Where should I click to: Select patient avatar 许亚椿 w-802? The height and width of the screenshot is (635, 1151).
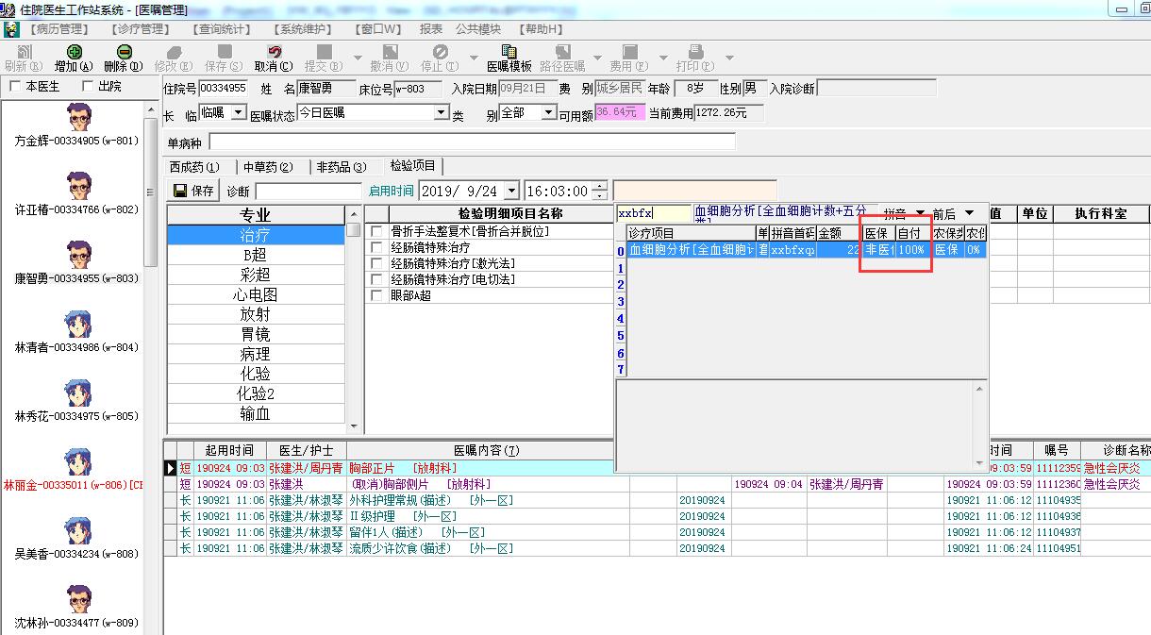78,187
